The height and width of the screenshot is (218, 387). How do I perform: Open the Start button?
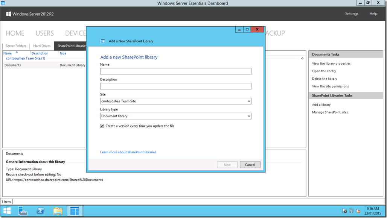[7, 211]
